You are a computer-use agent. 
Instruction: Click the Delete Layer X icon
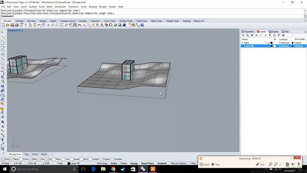click(252, 35)
